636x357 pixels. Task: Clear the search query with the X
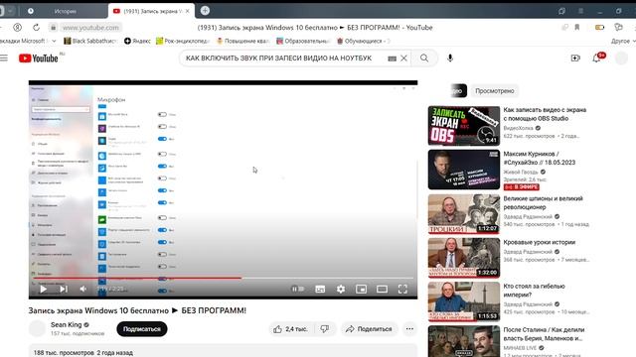point(404,59)
